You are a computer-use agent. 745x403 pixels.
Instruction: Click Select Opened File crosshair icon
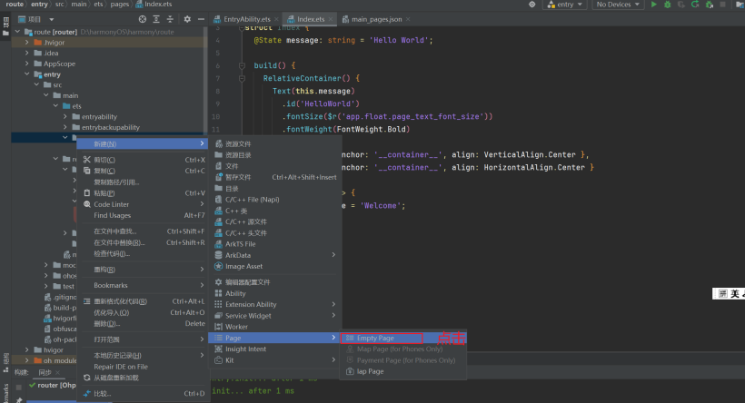(x=142, y=19)
